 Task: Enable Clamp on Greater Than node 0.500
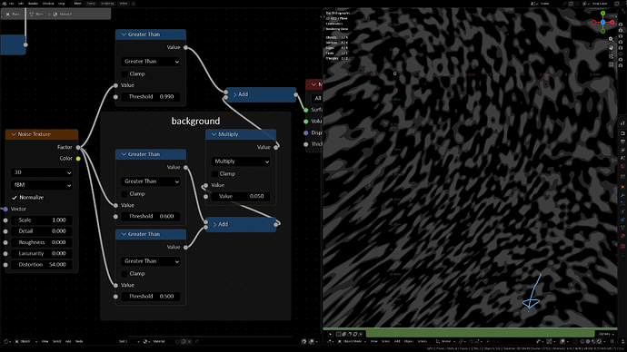click(124, 274)
